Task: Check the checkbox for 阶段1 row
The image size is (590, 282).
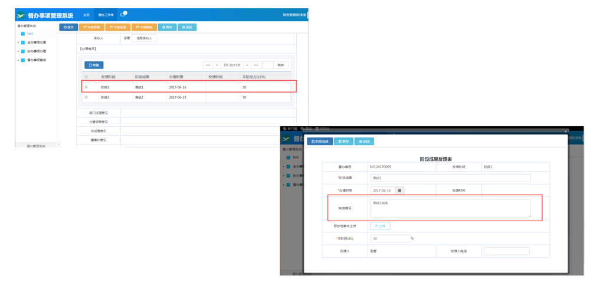Action: click(86, 87)
